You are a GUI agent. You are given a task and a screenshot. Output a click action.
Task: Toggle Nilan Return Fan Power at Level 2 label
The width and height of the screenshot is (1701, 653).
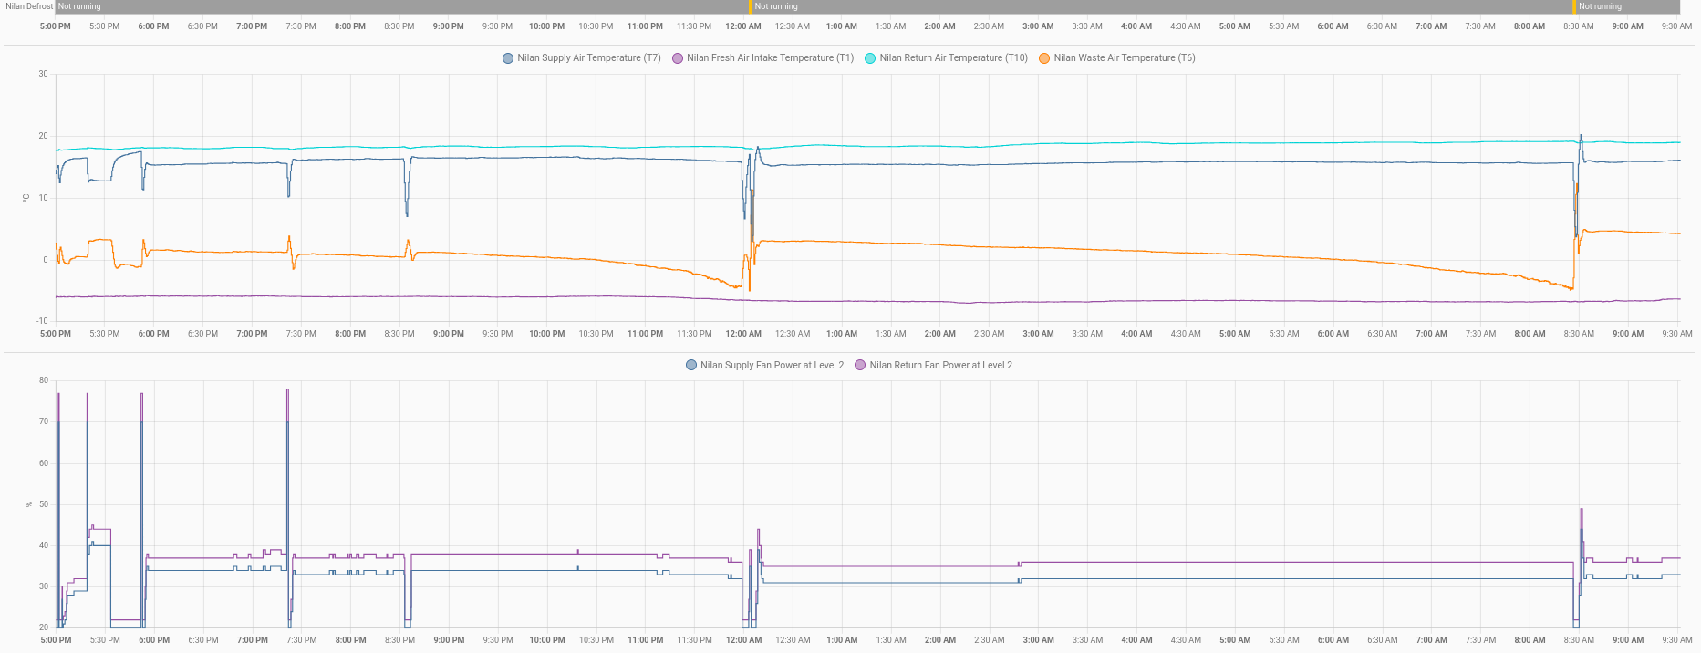coord(940,366)
